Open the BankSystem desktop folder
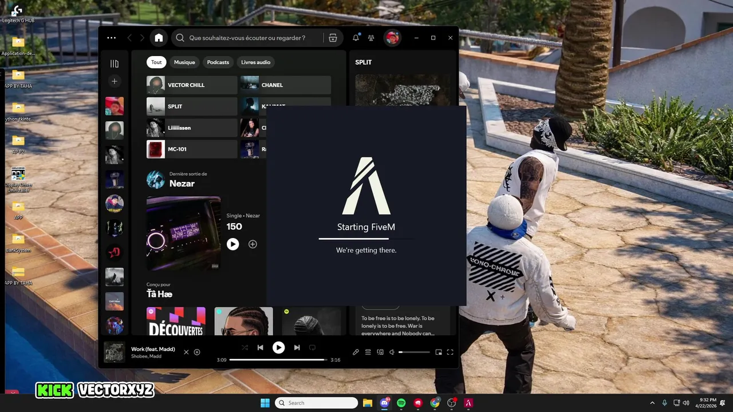733x412 pixels. coord(18,243)
